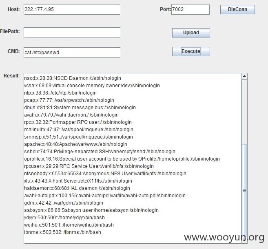268x249 pixels.
Task: Click the DisConn button
Action: point(237,9)
